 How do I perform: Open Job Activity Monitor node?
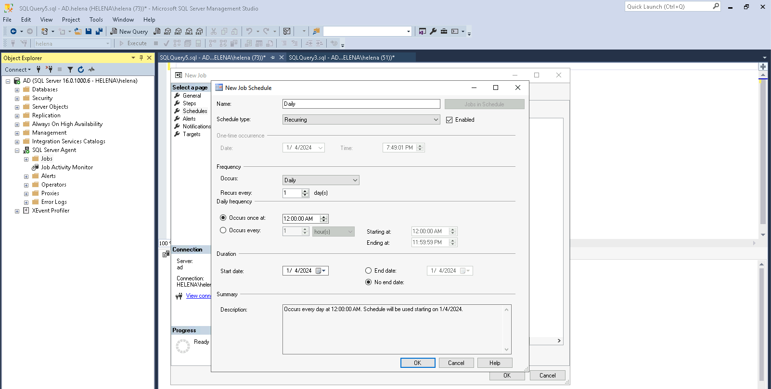click(67, 167)
